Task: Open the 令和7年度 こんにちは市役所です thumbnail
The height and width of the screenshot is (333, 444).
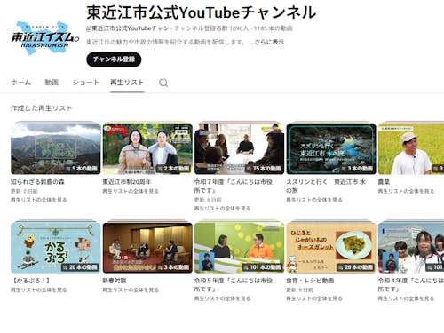Action: [240, 149]
